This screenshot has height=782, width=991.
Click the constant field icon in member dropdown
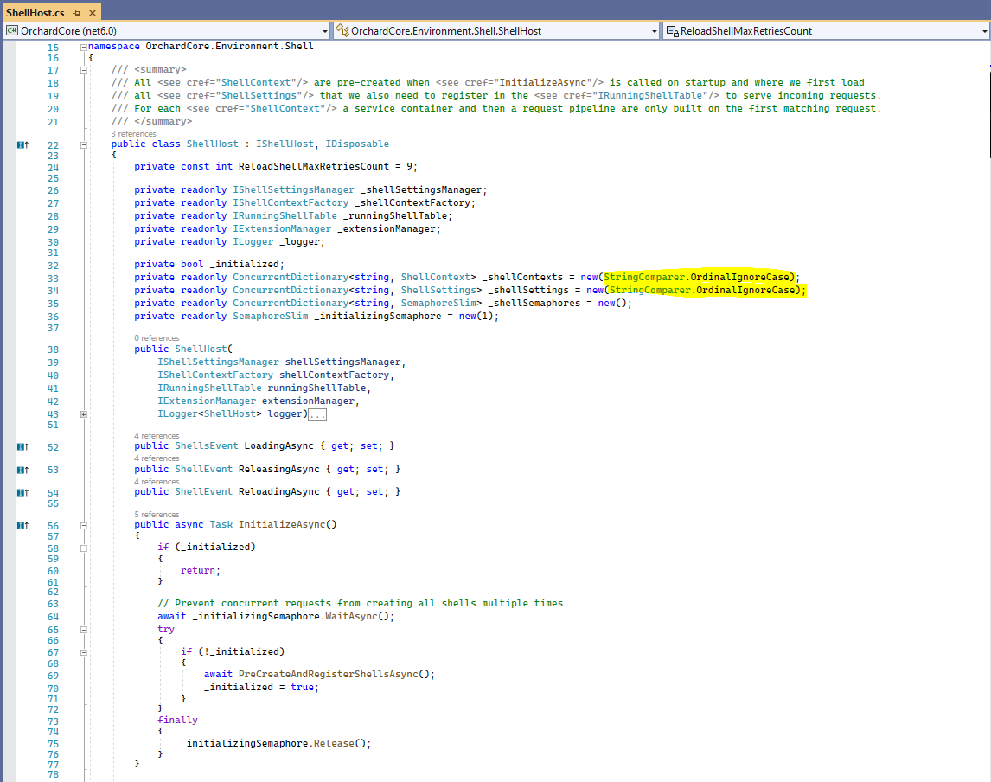(x=673, y=31)
